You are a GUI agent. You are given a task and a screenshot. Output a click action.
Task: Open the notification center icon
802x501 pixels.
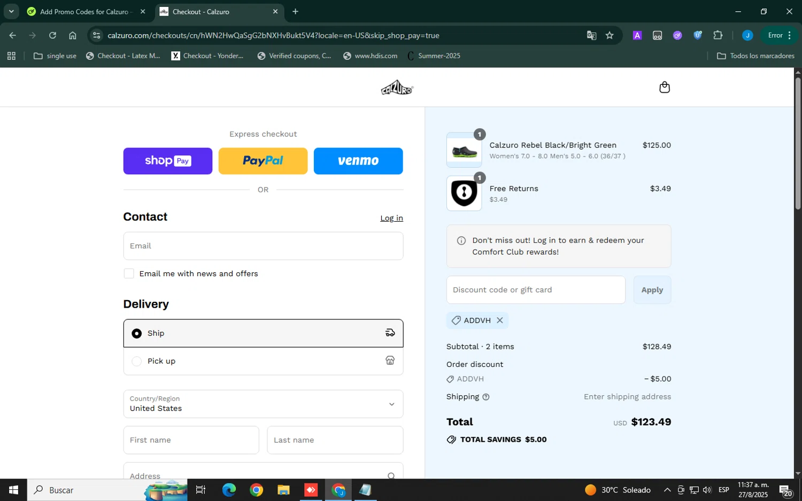(785, 490)
